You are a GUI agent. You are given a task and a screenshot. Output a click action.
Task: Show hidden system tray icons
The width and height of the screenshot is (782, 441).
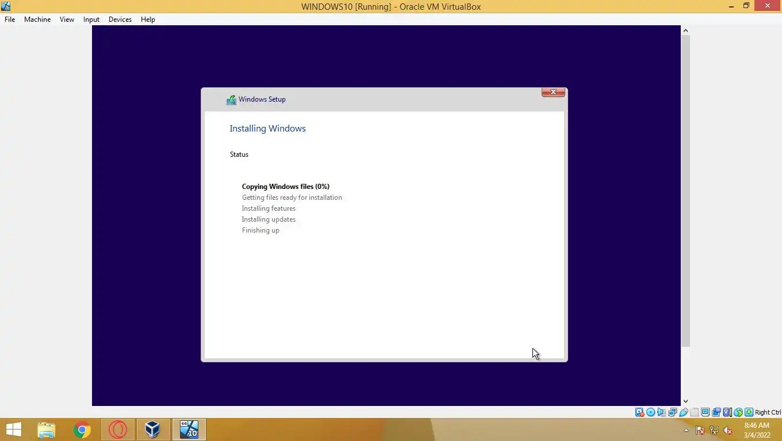(x=686, y=430)
